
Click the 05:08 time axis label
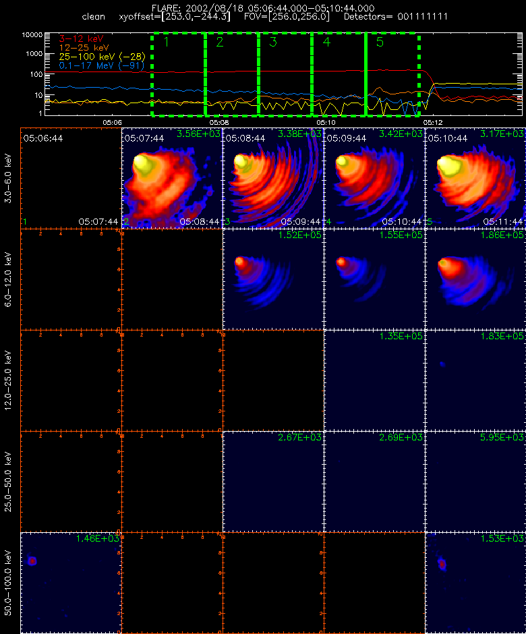(219, 122)
